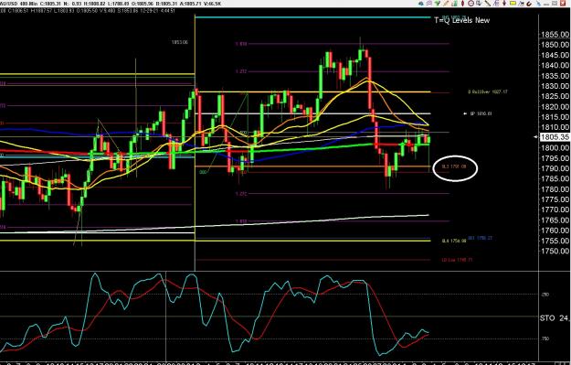Select the tan diagonal ruler tool
Image resolution: width=571 pixels, height=365 pixels.
(446, 4)
